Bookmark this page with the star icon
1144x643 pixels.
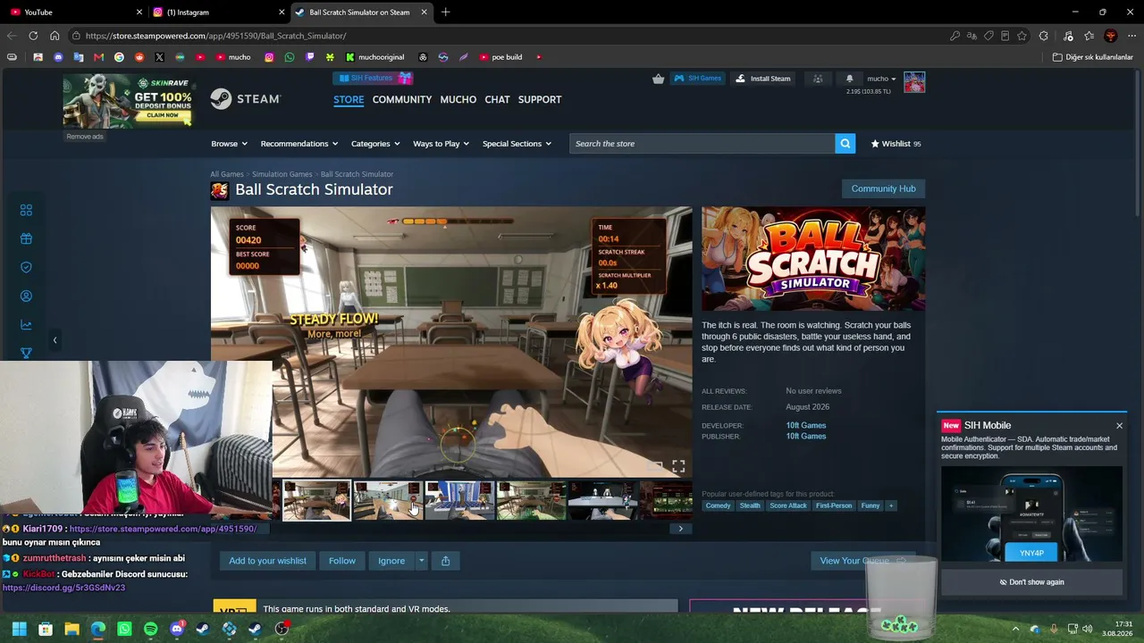(x=1022, y=36)
